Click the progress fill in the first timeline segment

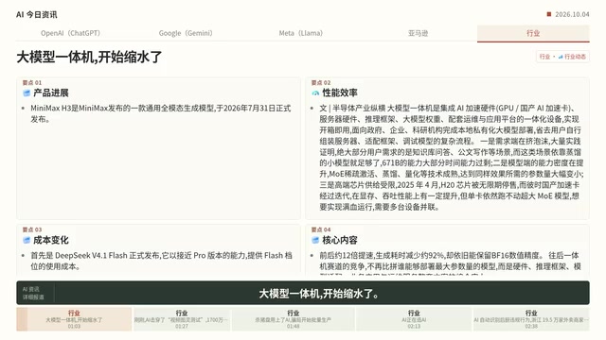pyautogui.click(x=22, y=319)
